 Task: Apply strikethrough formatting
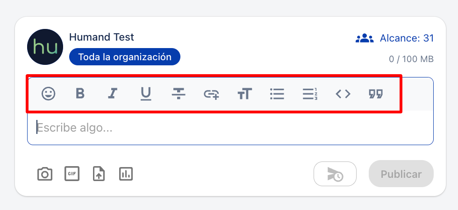tap(179, 94)
